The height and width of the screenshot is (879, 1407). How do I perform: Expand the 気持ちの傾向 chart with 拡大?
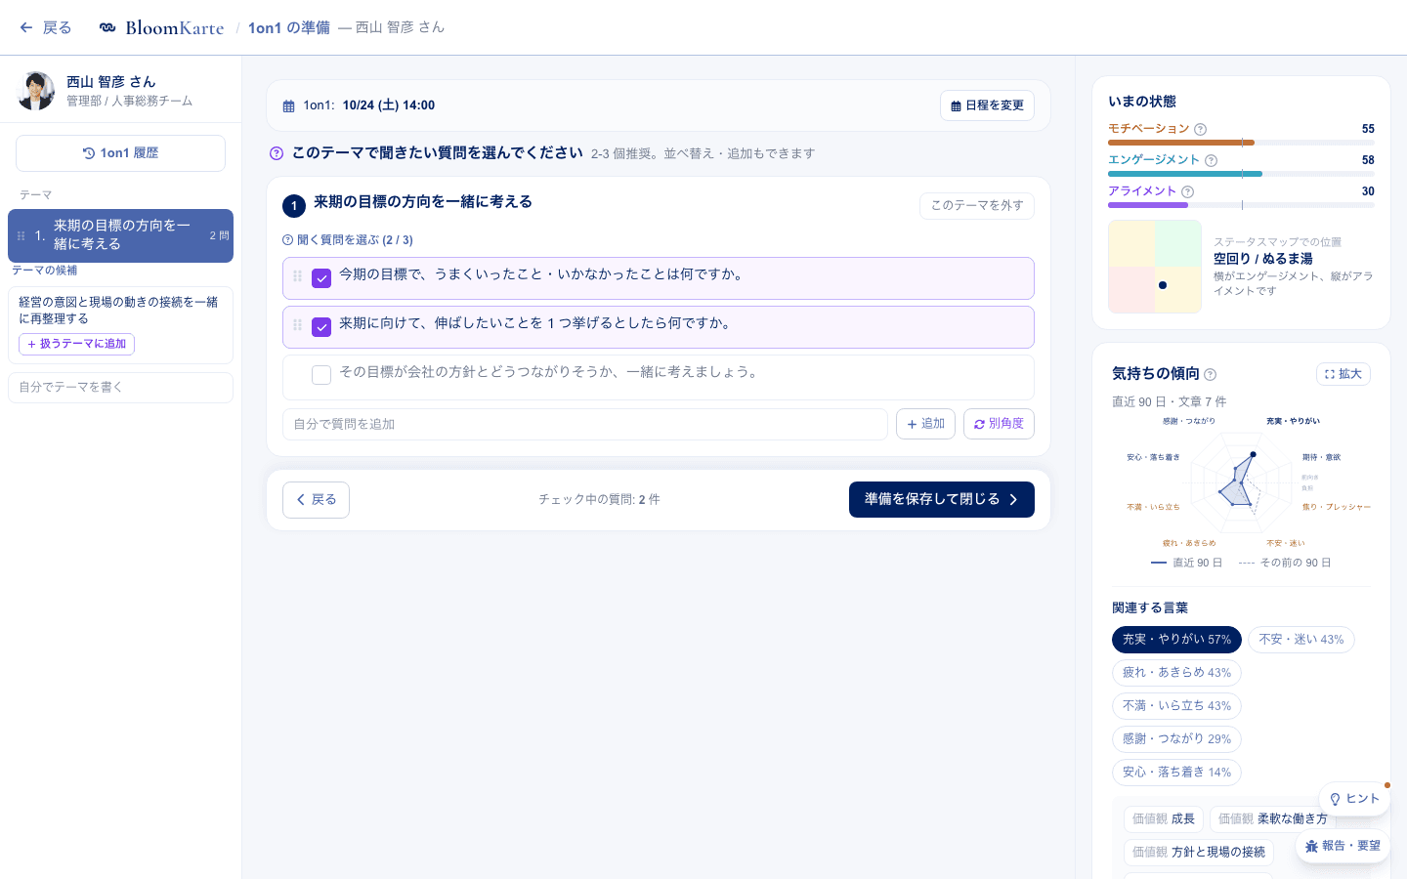1343,374
